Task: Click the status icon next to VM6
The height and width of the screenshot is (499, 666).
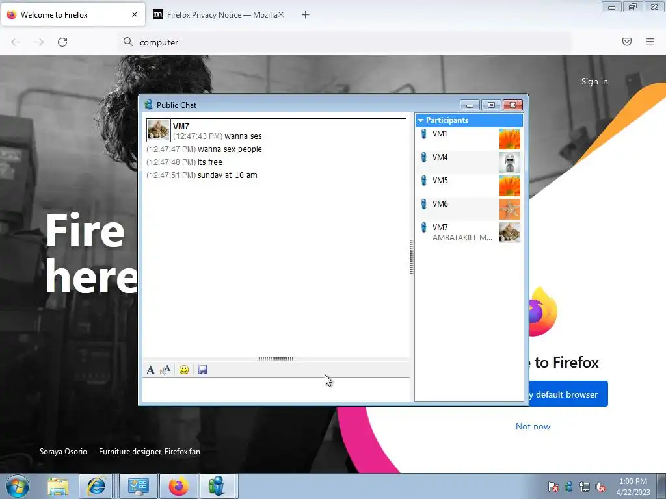Action: [x=423, y=203]
